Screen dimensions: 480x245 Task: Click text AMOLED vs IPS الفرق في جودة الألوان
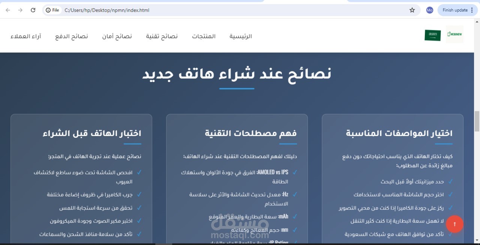point(235,177)
